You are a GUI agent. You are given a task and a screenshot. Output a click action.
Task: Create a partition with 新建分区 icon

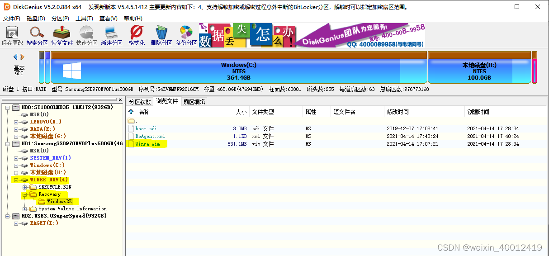pyautogui.click(x=111, y=33)
